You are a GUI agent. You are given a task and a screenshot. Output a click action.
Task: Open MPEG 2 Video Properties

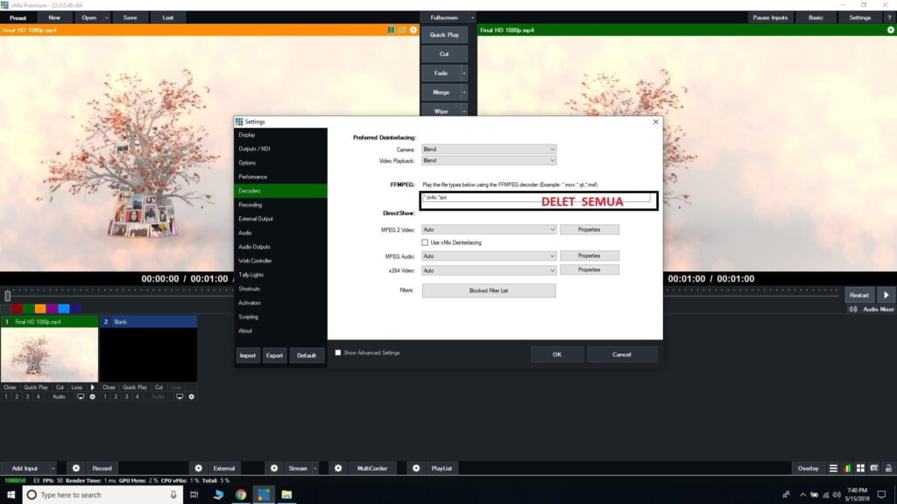[x=590, y=229]
